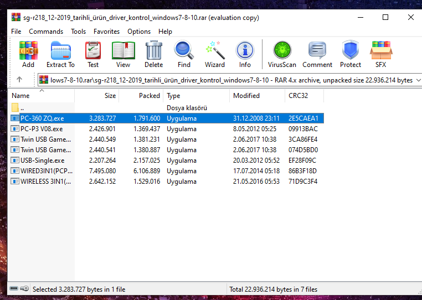
Task: Open the File menu
Action: [16, 32]
